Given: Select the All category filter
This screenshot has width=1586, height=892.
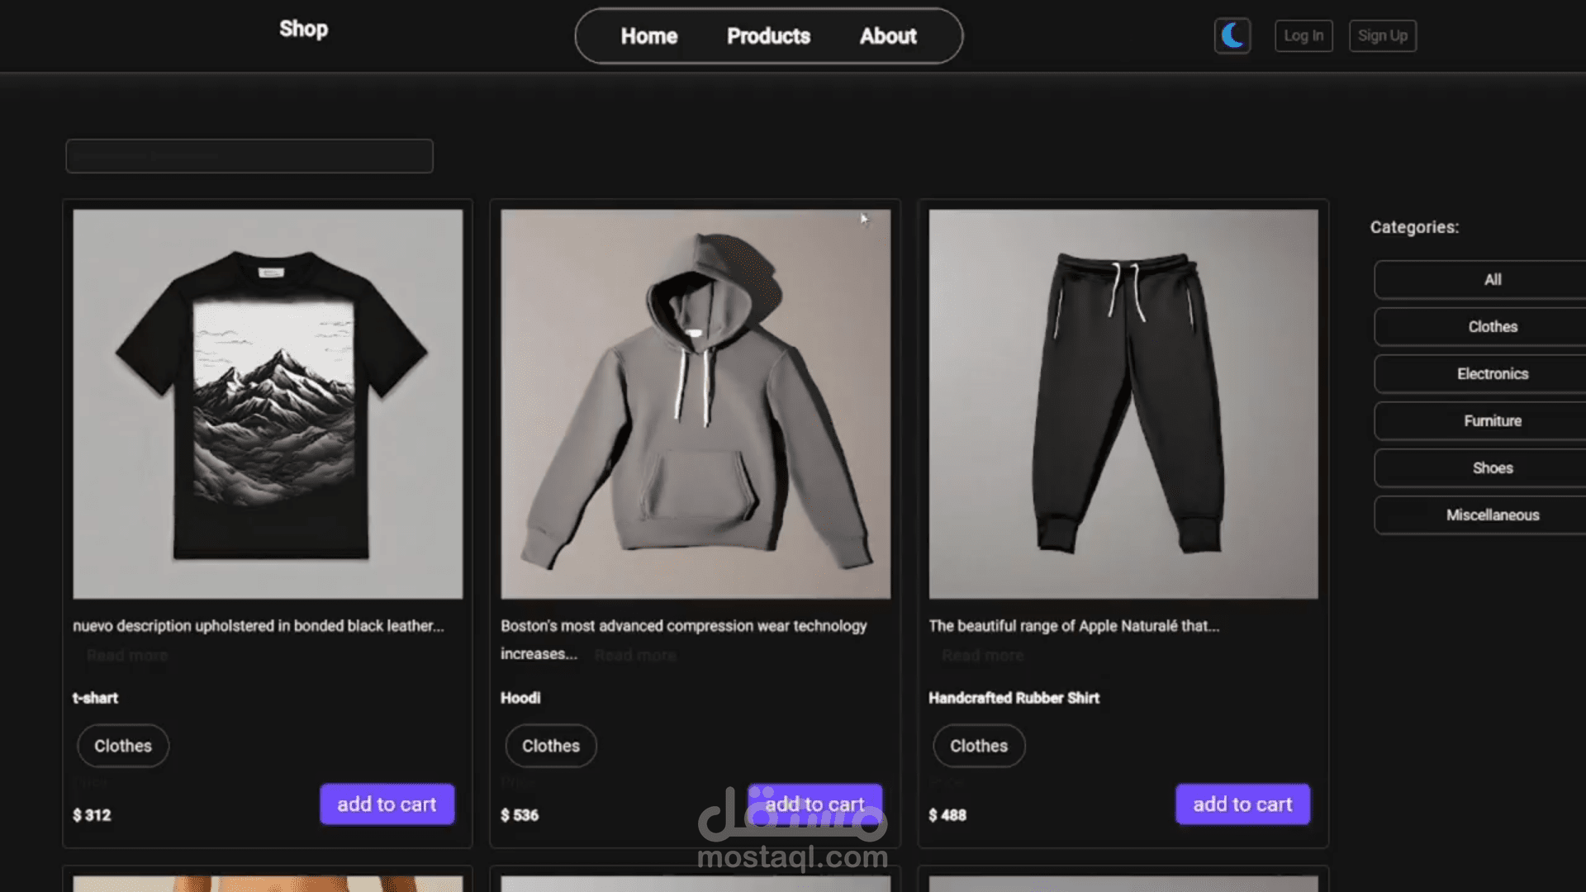Looking at the screenshot, I should pos(1492,279).
